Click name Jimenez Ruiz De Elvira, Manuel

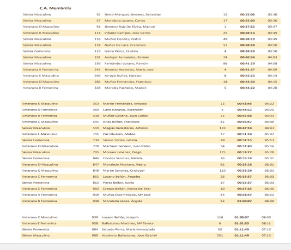tap(130, 27)
